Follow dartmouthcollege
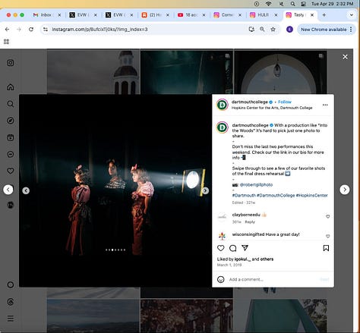 pyautogui.click(x=285, y=102)
